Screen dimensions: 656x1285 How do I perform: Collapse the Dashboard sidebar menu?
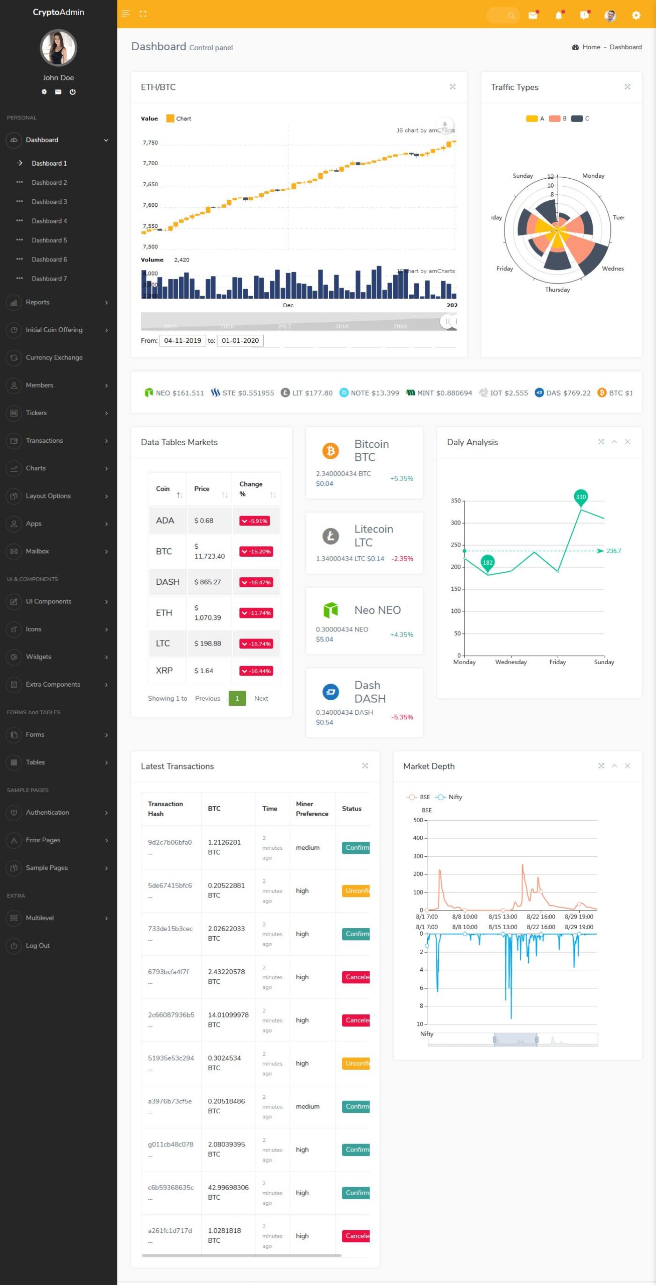[x=58, y=140]
